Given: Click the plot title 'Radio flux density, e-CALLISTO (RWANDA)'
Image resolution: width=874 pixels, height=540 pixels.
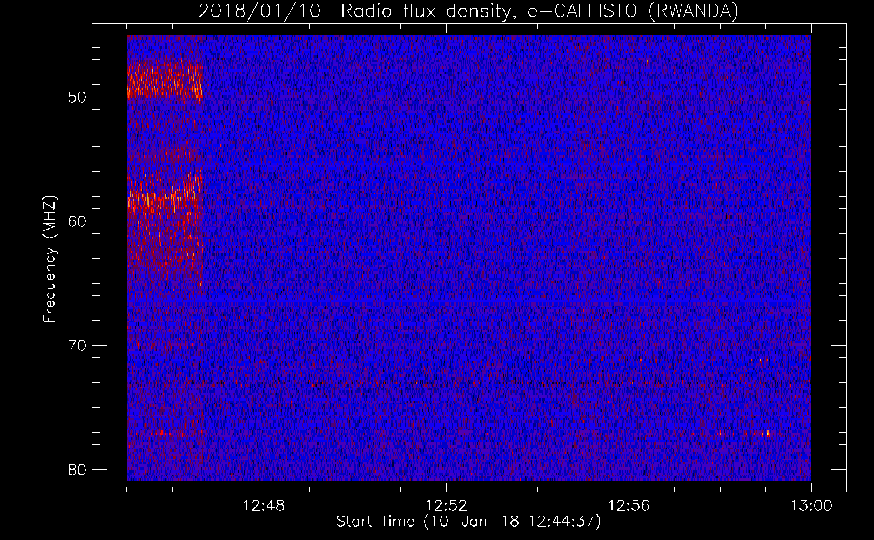Looking at the screenshot, I should [540, 11].
